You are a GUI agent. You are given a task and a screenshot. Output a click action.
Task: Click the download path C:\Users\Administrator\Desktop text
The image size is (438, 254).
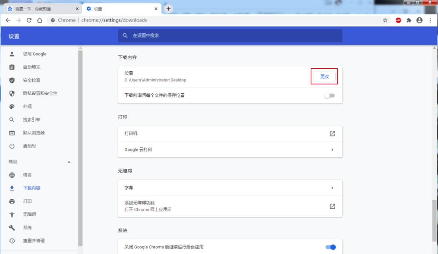pos(155,80)
